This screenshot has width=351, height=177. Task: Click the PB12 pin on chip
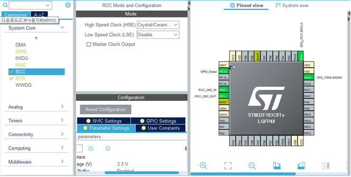click(309, 133)
